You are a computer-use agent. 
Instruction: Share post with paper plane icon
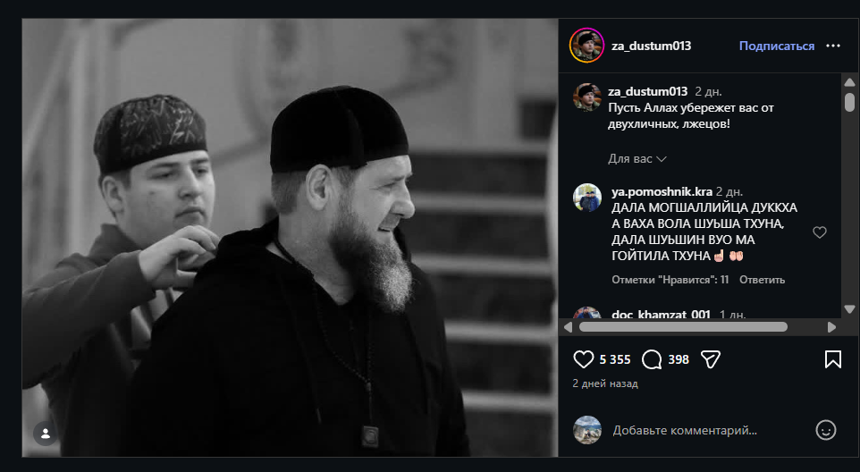click(711, 359)
